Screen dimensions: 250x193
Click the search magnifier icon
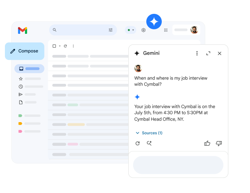click(54, 30)
